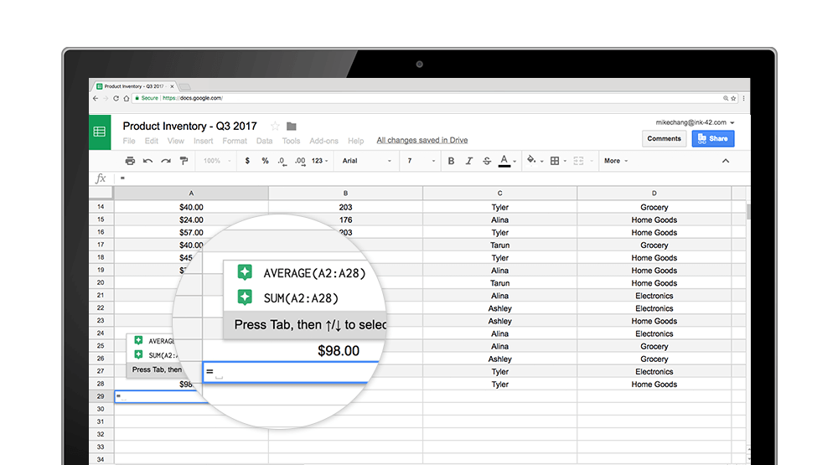This screenshot has width=838, height=465.
Task: Click the Print icon in toolbar
Action: [130, 161]
